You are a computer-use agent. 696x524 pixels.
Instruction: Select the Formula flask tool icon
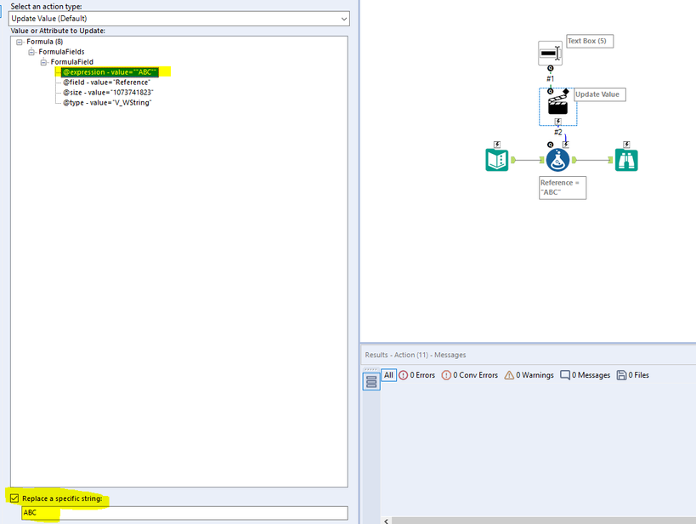click(557, 160)
